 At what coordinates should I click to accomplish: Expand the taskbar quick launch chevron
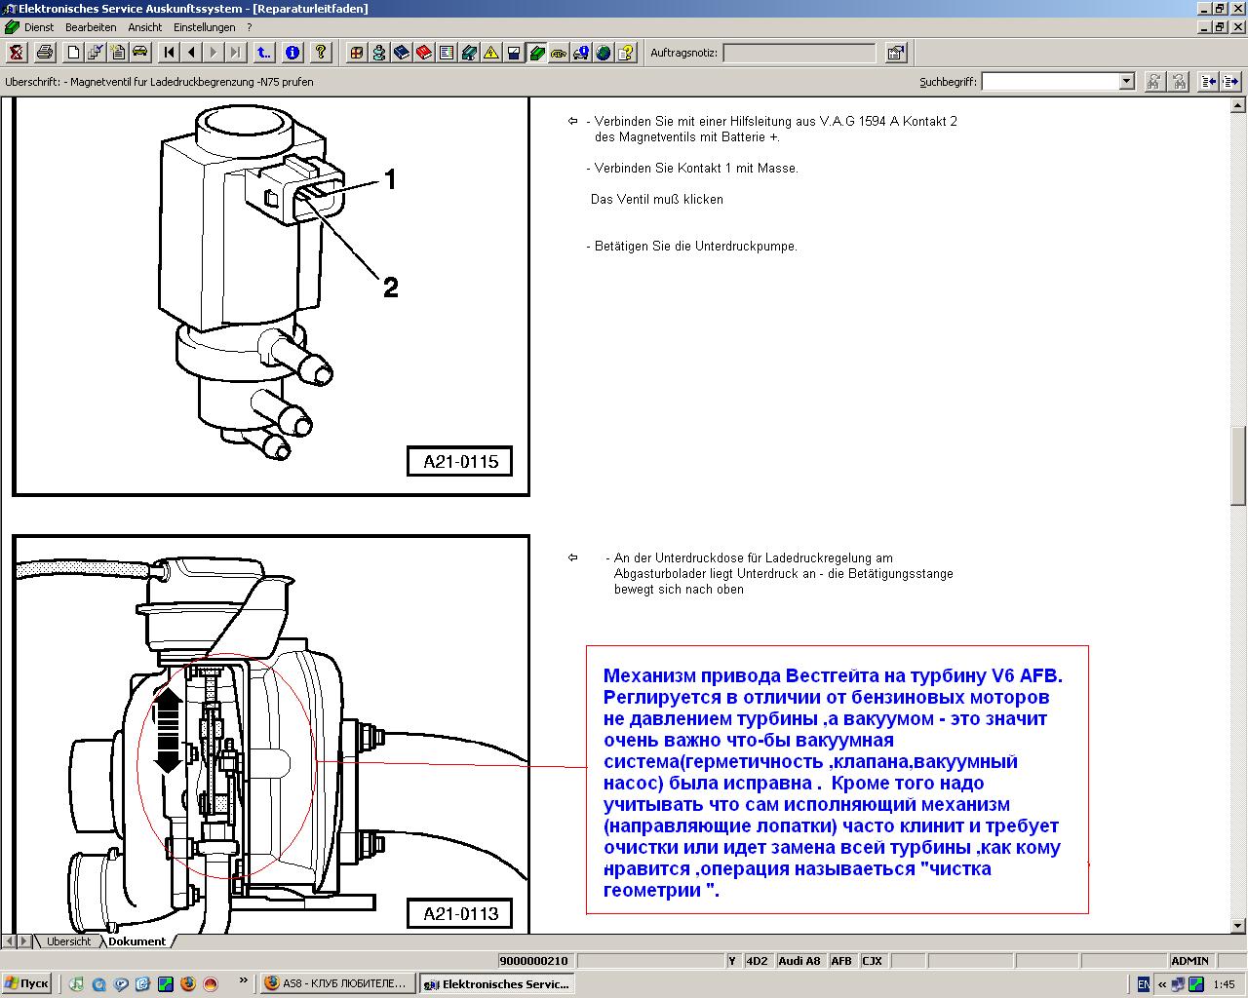click(243, 982)
